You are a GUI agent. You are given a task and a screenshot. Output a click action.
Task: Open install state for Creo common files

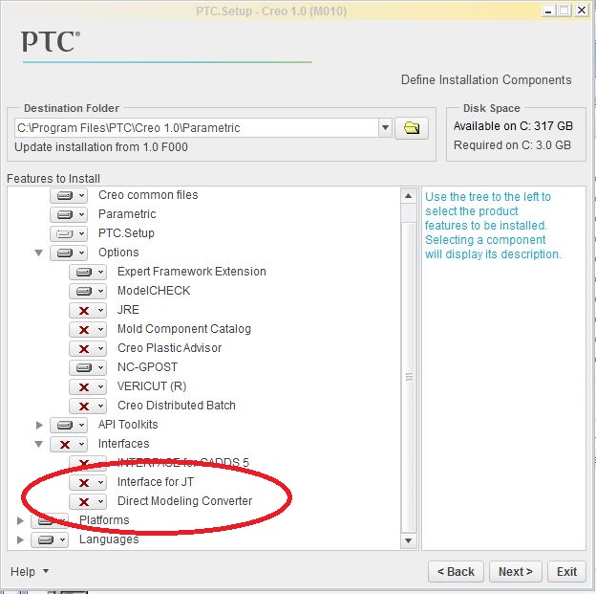pos(69,195)
